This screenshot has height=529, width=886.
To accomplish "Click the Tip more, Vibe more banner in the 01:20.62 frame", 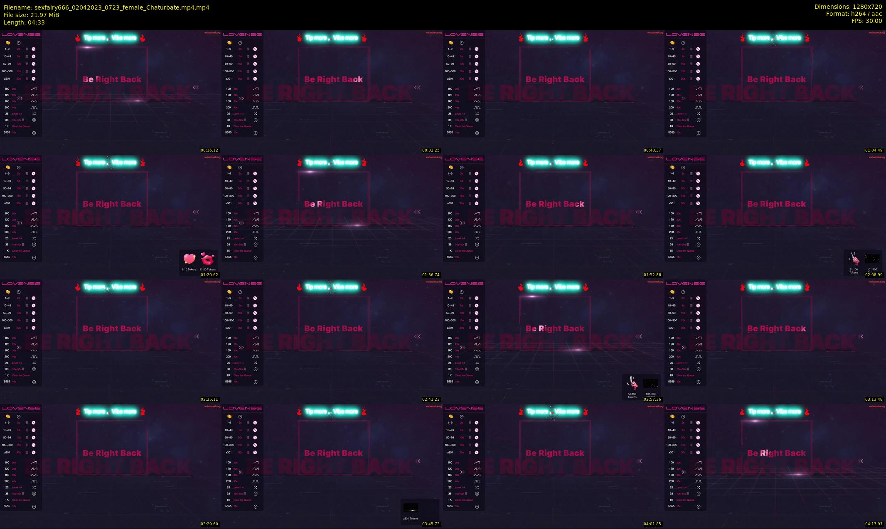I will [110, 162].
